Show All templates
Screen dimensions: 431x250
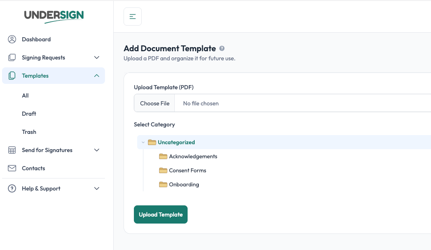pyautogui.click(x=25, y=95)
